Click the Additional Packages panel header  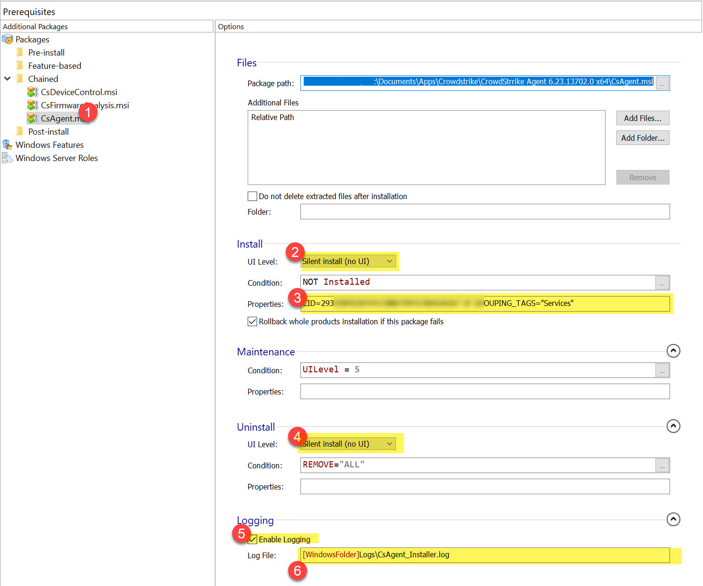[x=106, y=26]
